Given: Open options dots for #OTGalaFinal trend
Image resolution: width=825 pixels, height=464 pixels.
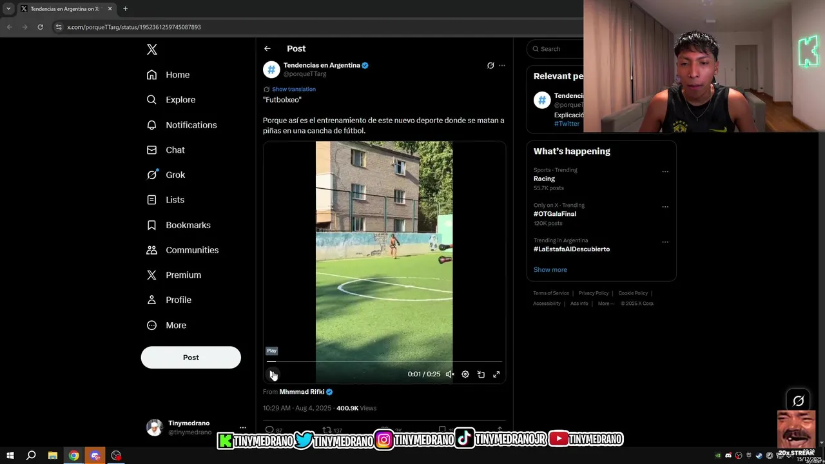Looking at the screenshot, I should [x=665, y=207].
